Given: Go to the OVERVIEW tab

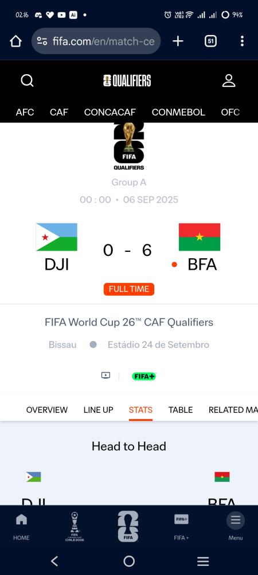Looking at the screenshot, I should 47,409.
